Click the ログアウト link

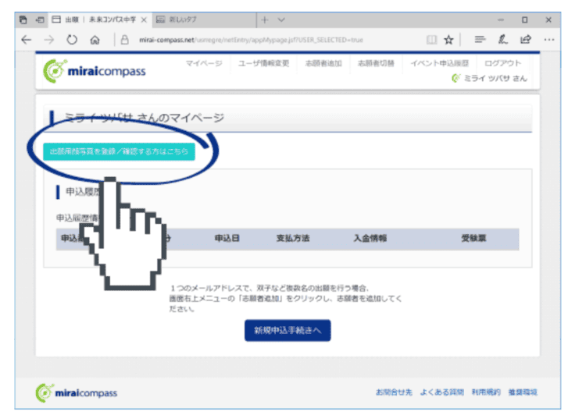click(502, 63)
